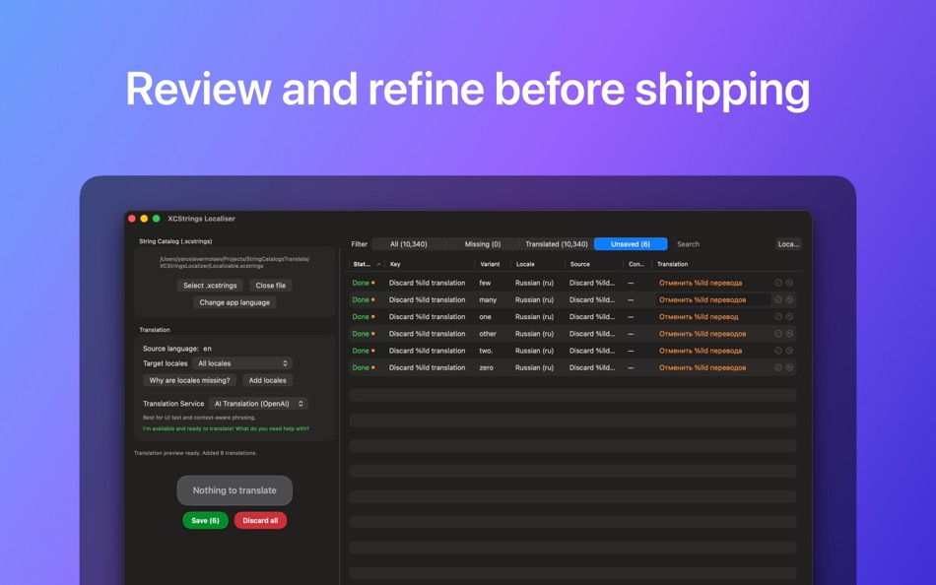
Task: Focus the Search field
Action: click(x=720, y=244)
